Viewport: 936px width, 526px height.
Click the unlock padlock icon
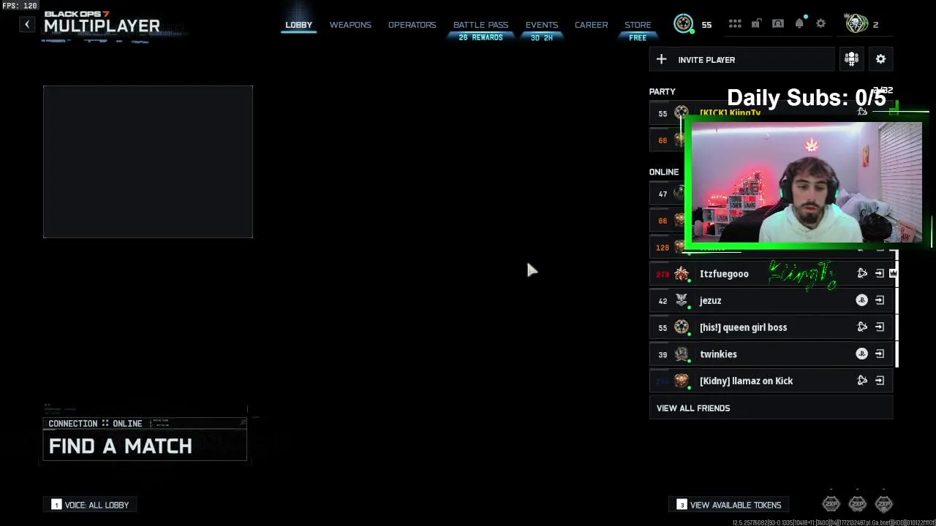click(756, 24)
